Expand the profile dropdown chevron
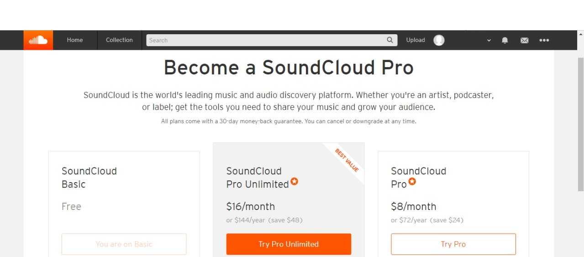584x257 pixels. pos(489,40)
